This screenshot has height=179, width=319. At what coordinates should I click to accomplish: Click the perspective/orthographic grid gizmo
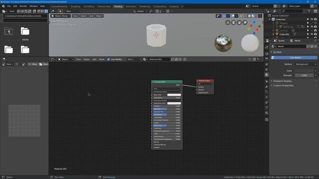point(228,22)
